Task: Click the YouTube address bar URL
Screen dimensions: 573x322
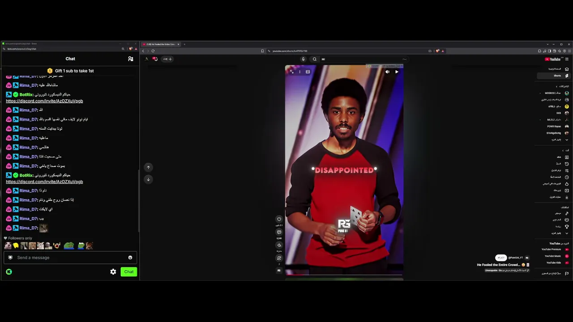Action: (290, 51)
